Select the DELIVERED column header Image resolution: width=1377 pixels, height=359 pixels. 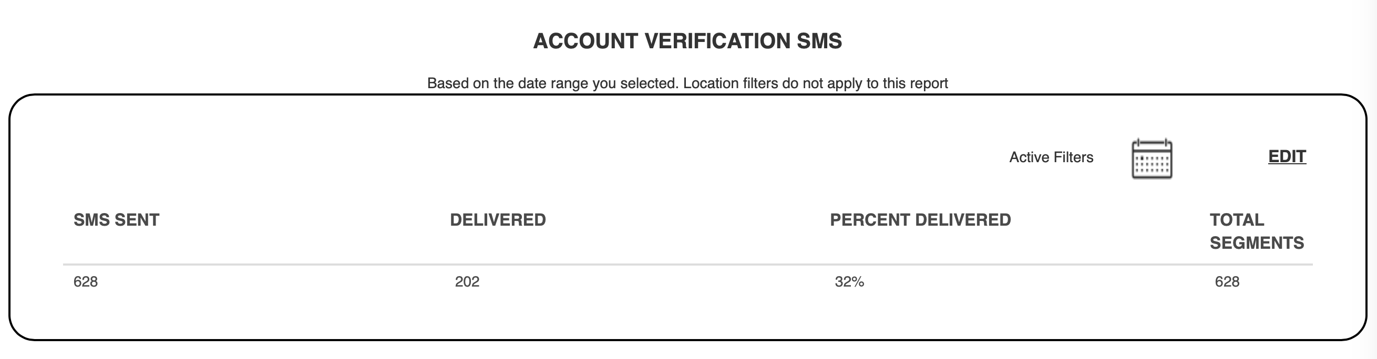coord(498,220)
